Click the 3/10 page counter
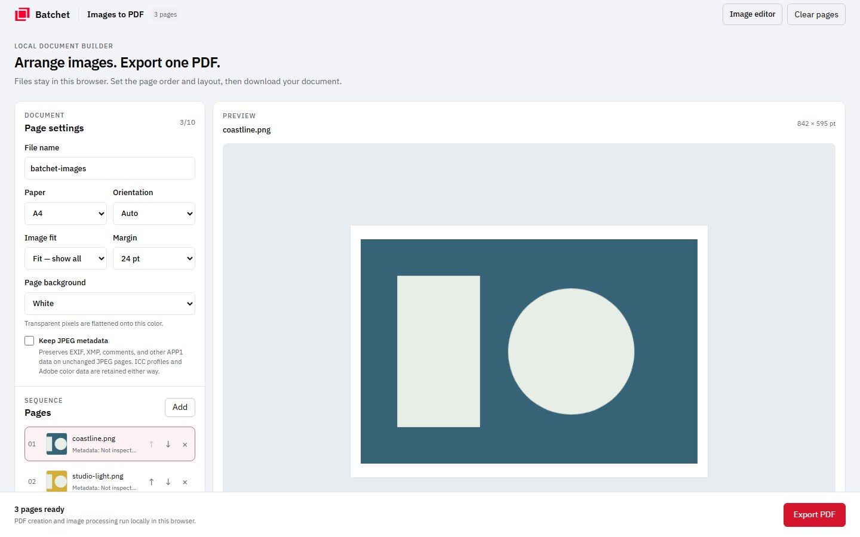 (x=188, y=122)
